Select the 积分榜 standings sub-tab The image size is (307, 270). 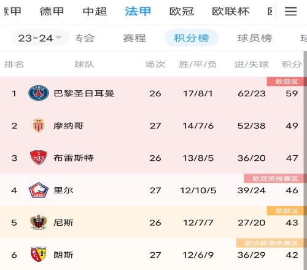pos(192,38)
